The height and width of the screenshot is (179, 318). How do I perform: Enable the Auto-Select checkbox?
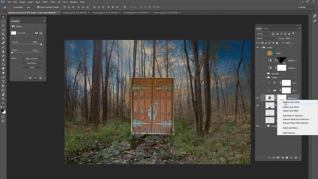tap(12, 7)
